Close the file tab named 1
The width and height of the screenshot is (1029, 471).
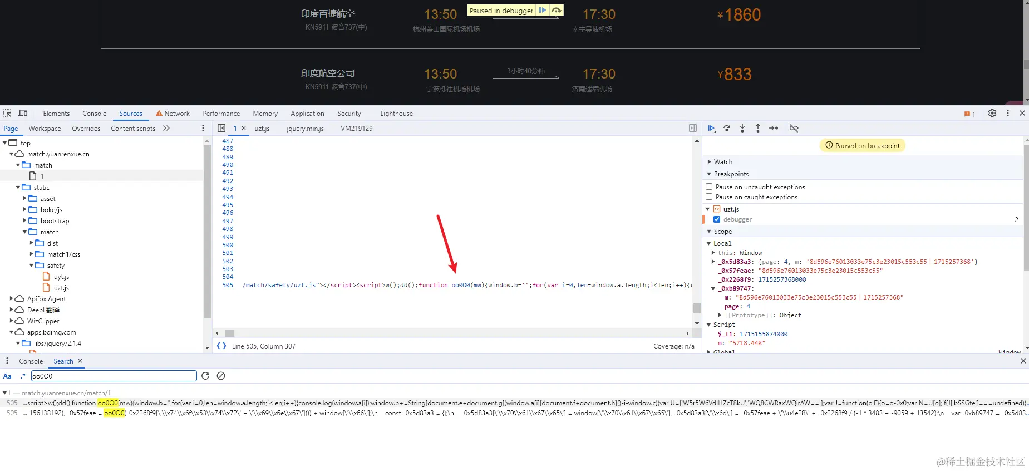click(244, 128)
